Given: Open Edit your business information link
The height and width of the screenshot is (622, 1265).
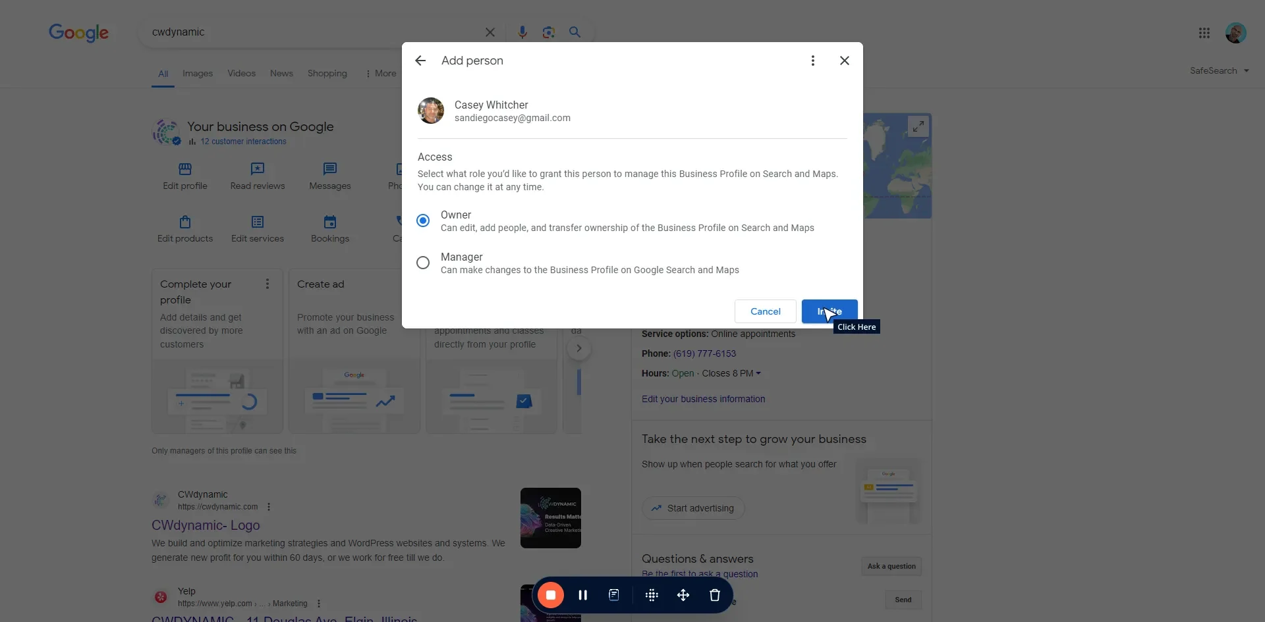Looking at the screenshot, I should pyautogui.click(x=703, y=399).
